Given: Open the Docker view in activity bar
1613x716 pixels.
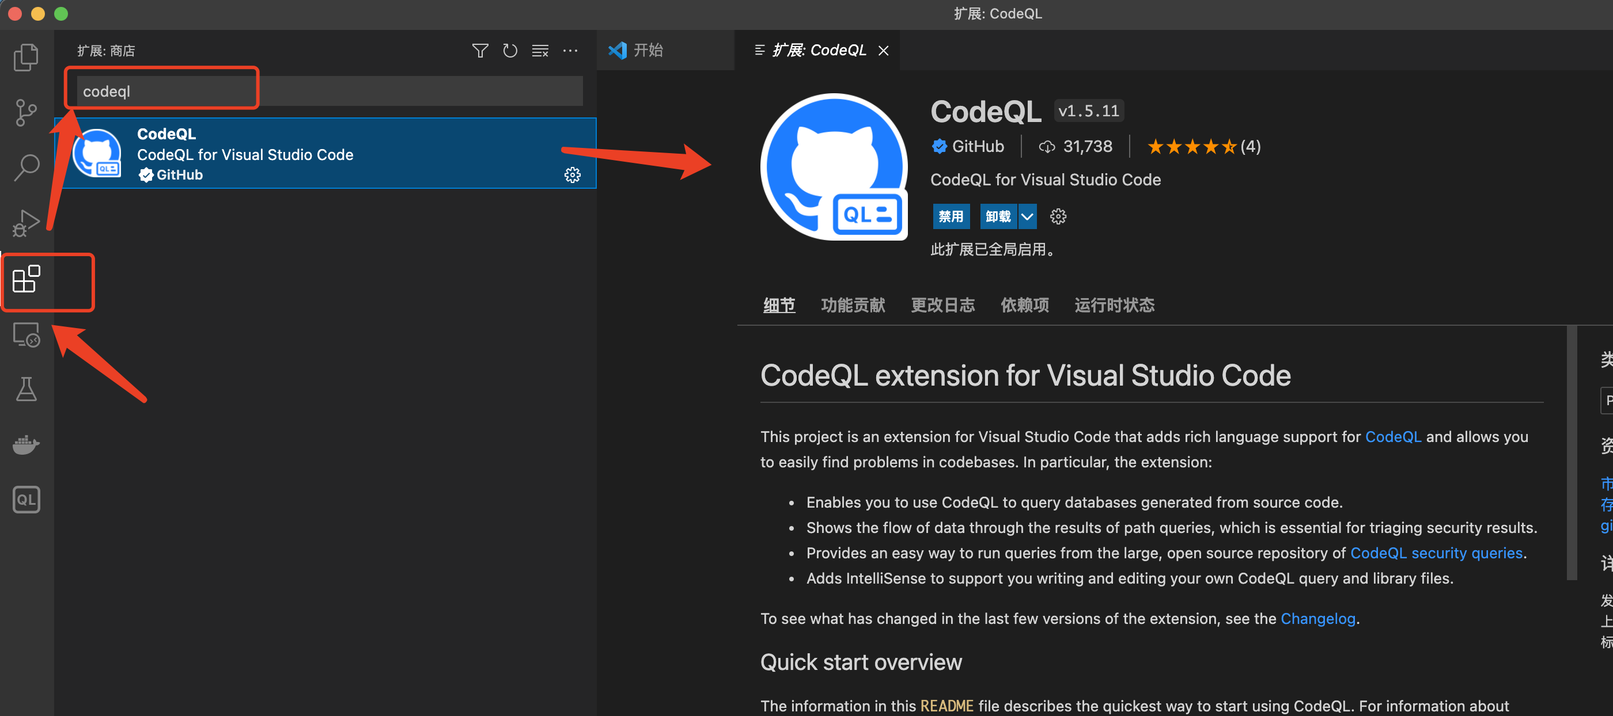Looking at the screenshot, I should coord(26,444).
